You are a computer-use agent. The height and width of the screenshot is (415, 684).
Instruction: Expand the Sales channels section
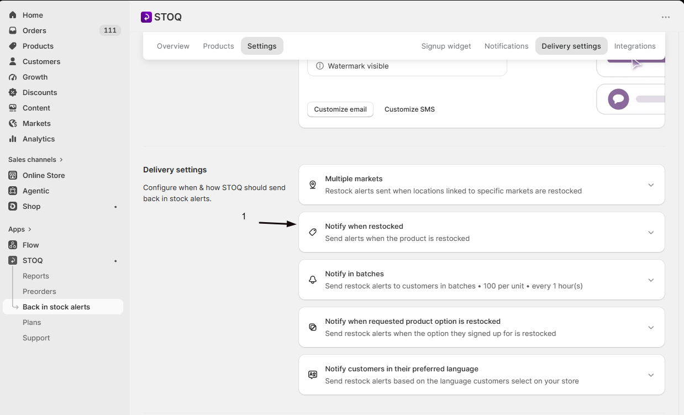(36, 160)
